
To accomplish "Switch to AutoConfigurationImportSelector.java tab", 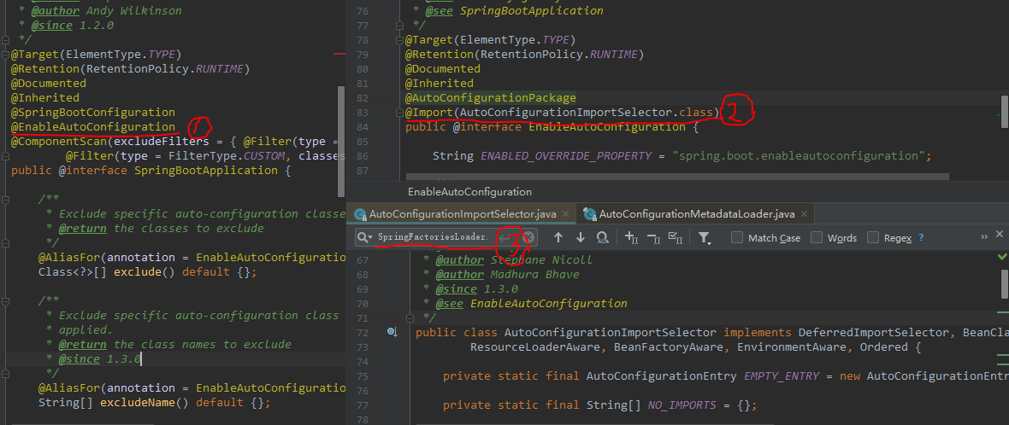I will pos(463,214).
